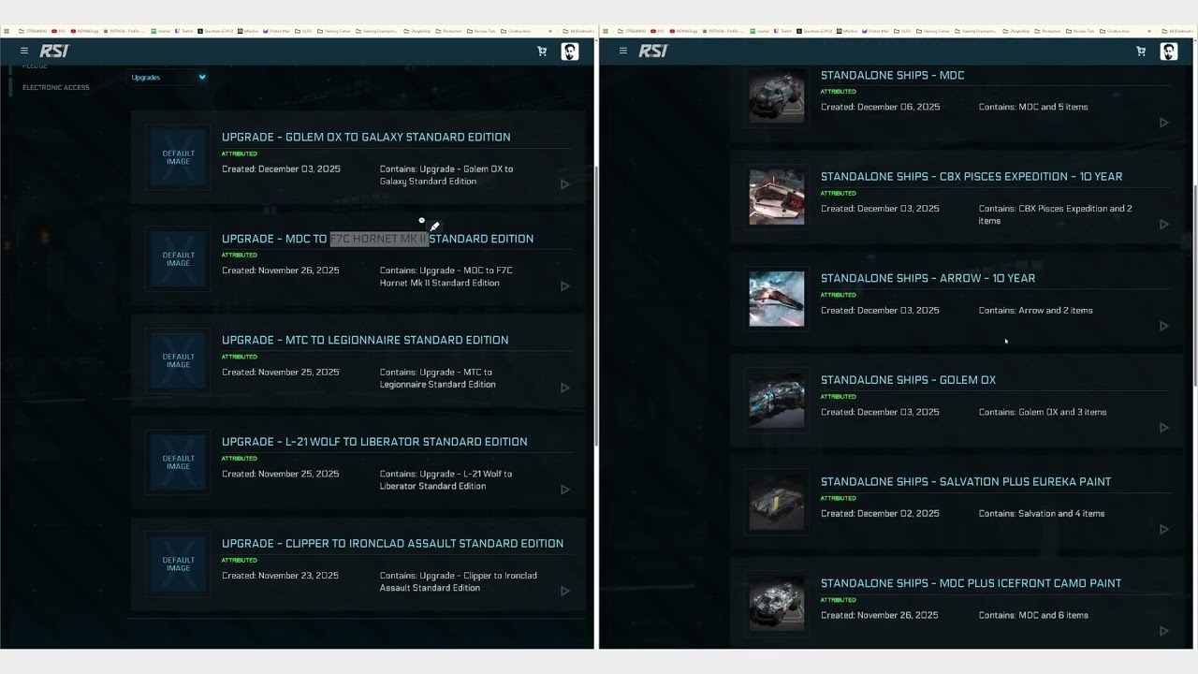This screenshot has height=674, width=1198.
Task: Open shopping cart in right window
Action: click(x=1141, y=51)
